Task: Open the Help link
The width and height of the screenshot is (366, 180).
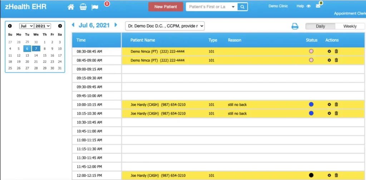Action: click(x=300, y=6)
